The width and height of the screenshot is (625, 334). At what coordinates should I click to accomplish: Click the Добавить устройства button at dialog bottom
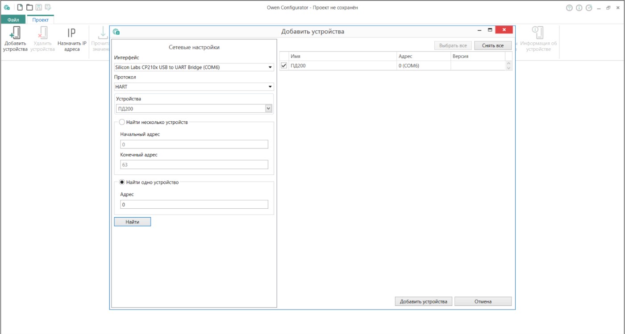coord(424,301)
